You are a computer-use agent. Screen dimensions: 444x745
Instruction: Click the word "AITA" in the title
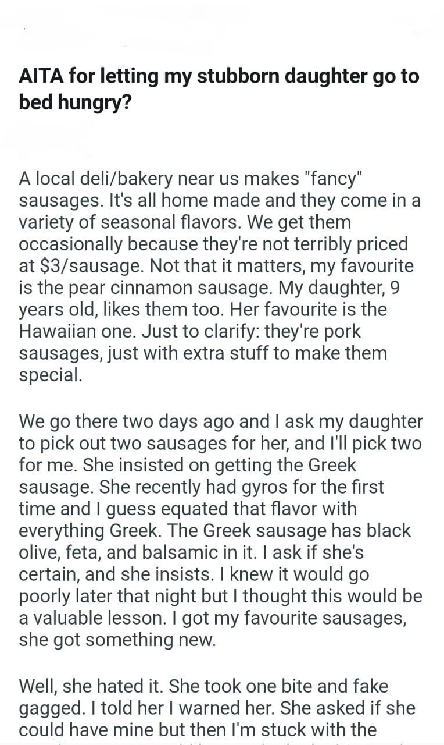pos(41,76)
